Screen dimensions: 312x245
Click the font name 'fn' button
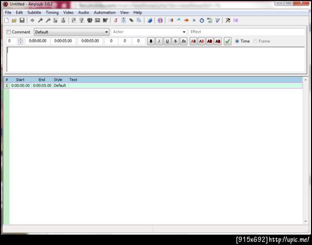pos(184,41)
